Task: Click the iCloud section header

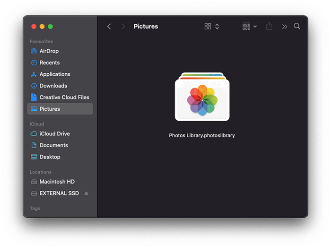Action: [x=37, y=124]
